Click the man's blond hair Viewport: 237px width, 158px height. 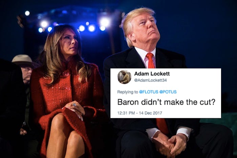point(136,21)
